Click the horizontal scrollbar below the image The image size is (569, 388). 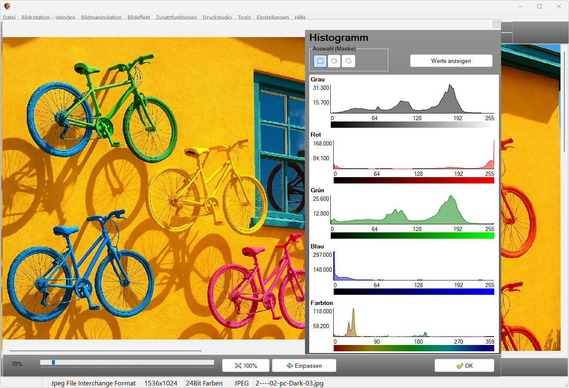[106, 350]
